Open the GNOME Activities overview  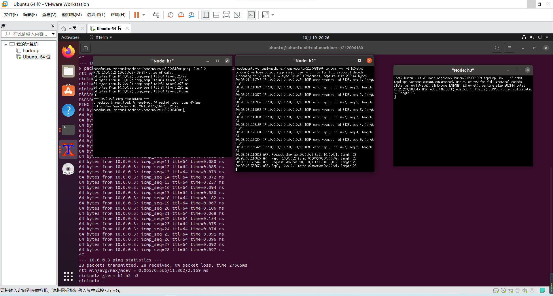click(70, 37)
